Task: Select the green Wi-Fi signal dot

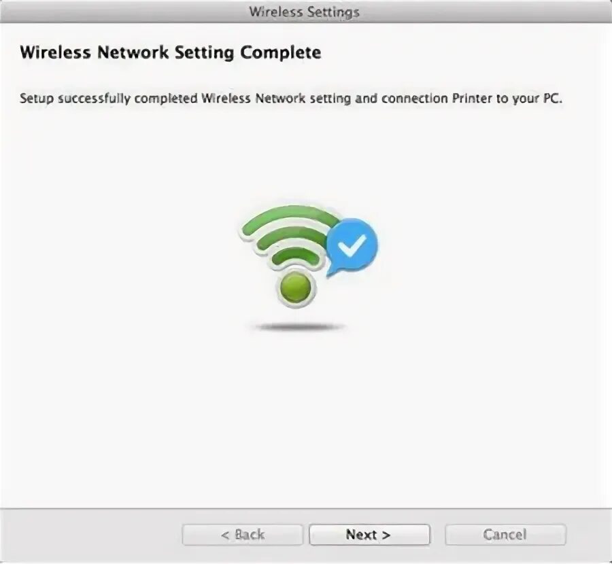Action: (x=296, y=288)
